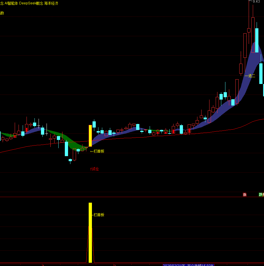Viewport: 264px width, 266px height.
Task: Click the yellow limit-up candle in main chart
Action: [x=90, y=136]
